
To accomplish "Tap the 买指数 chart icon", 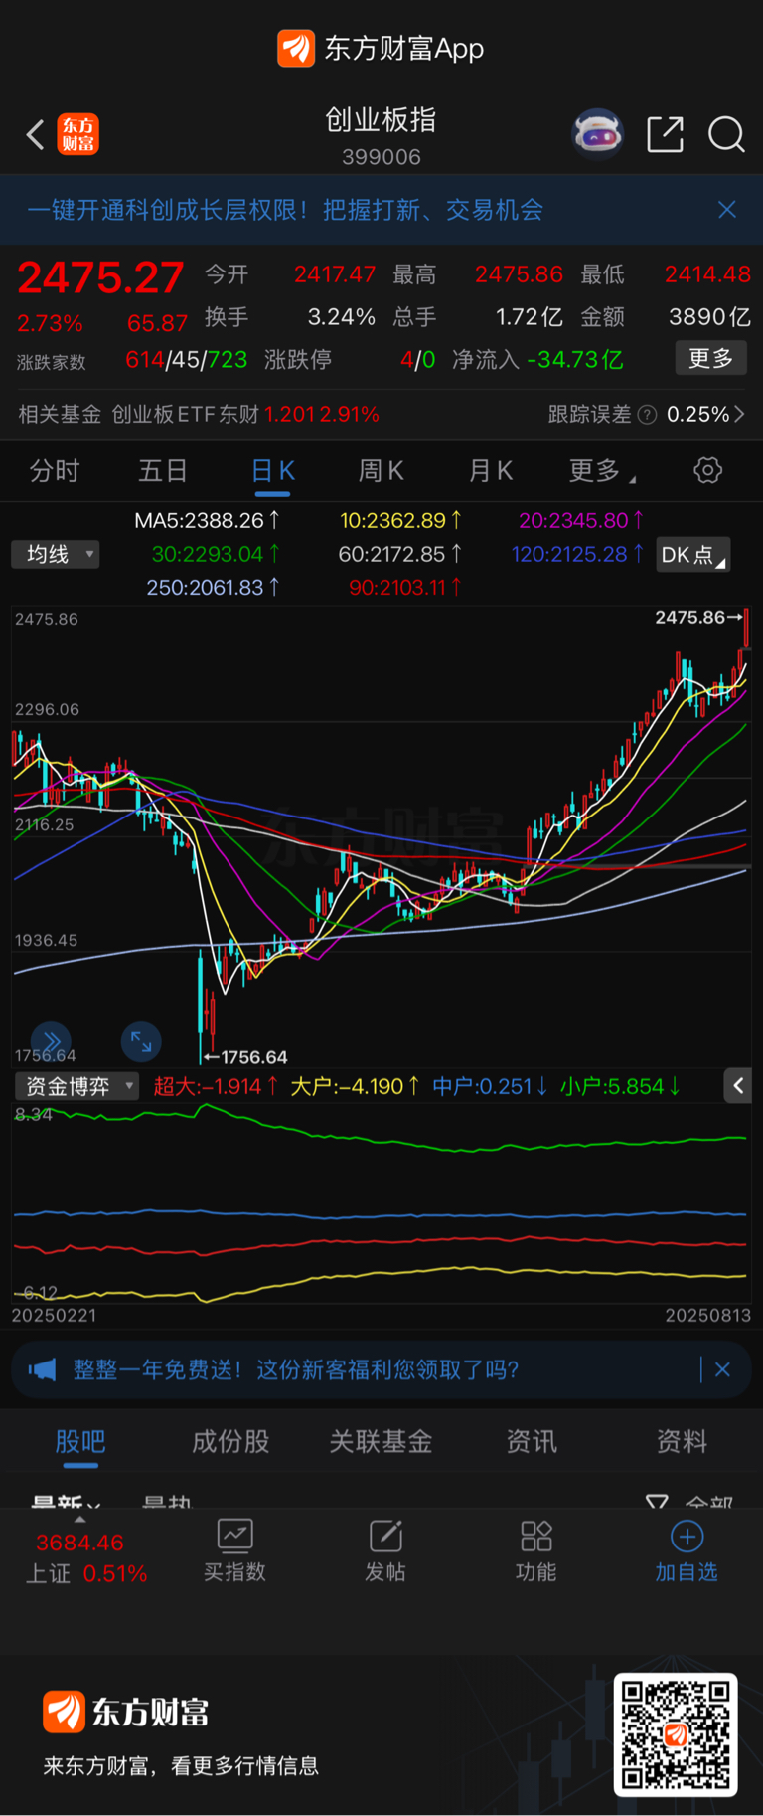I will 234,1537.
